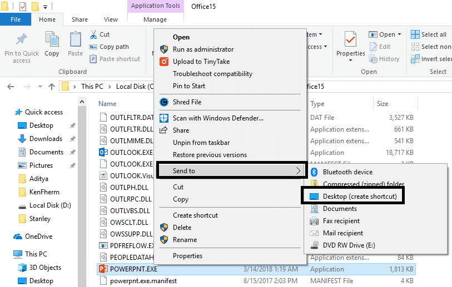Viewport: 452px width, 287px height.
Task: Click the POWERPNT.EXE PowerPoint icon
Action: [x=103, y=269]
